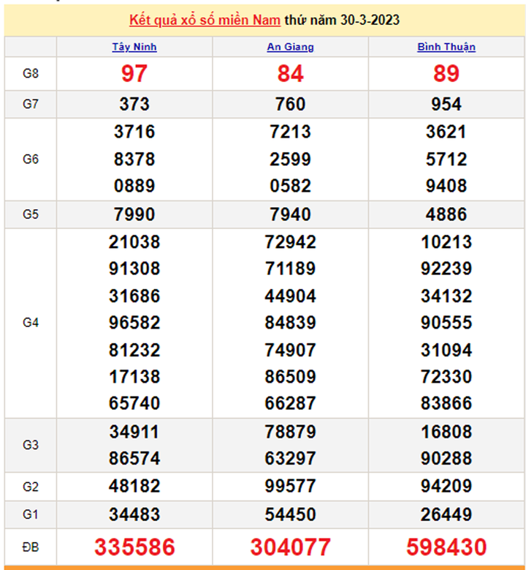Click the G4 row label

click(x=31, y=323)
